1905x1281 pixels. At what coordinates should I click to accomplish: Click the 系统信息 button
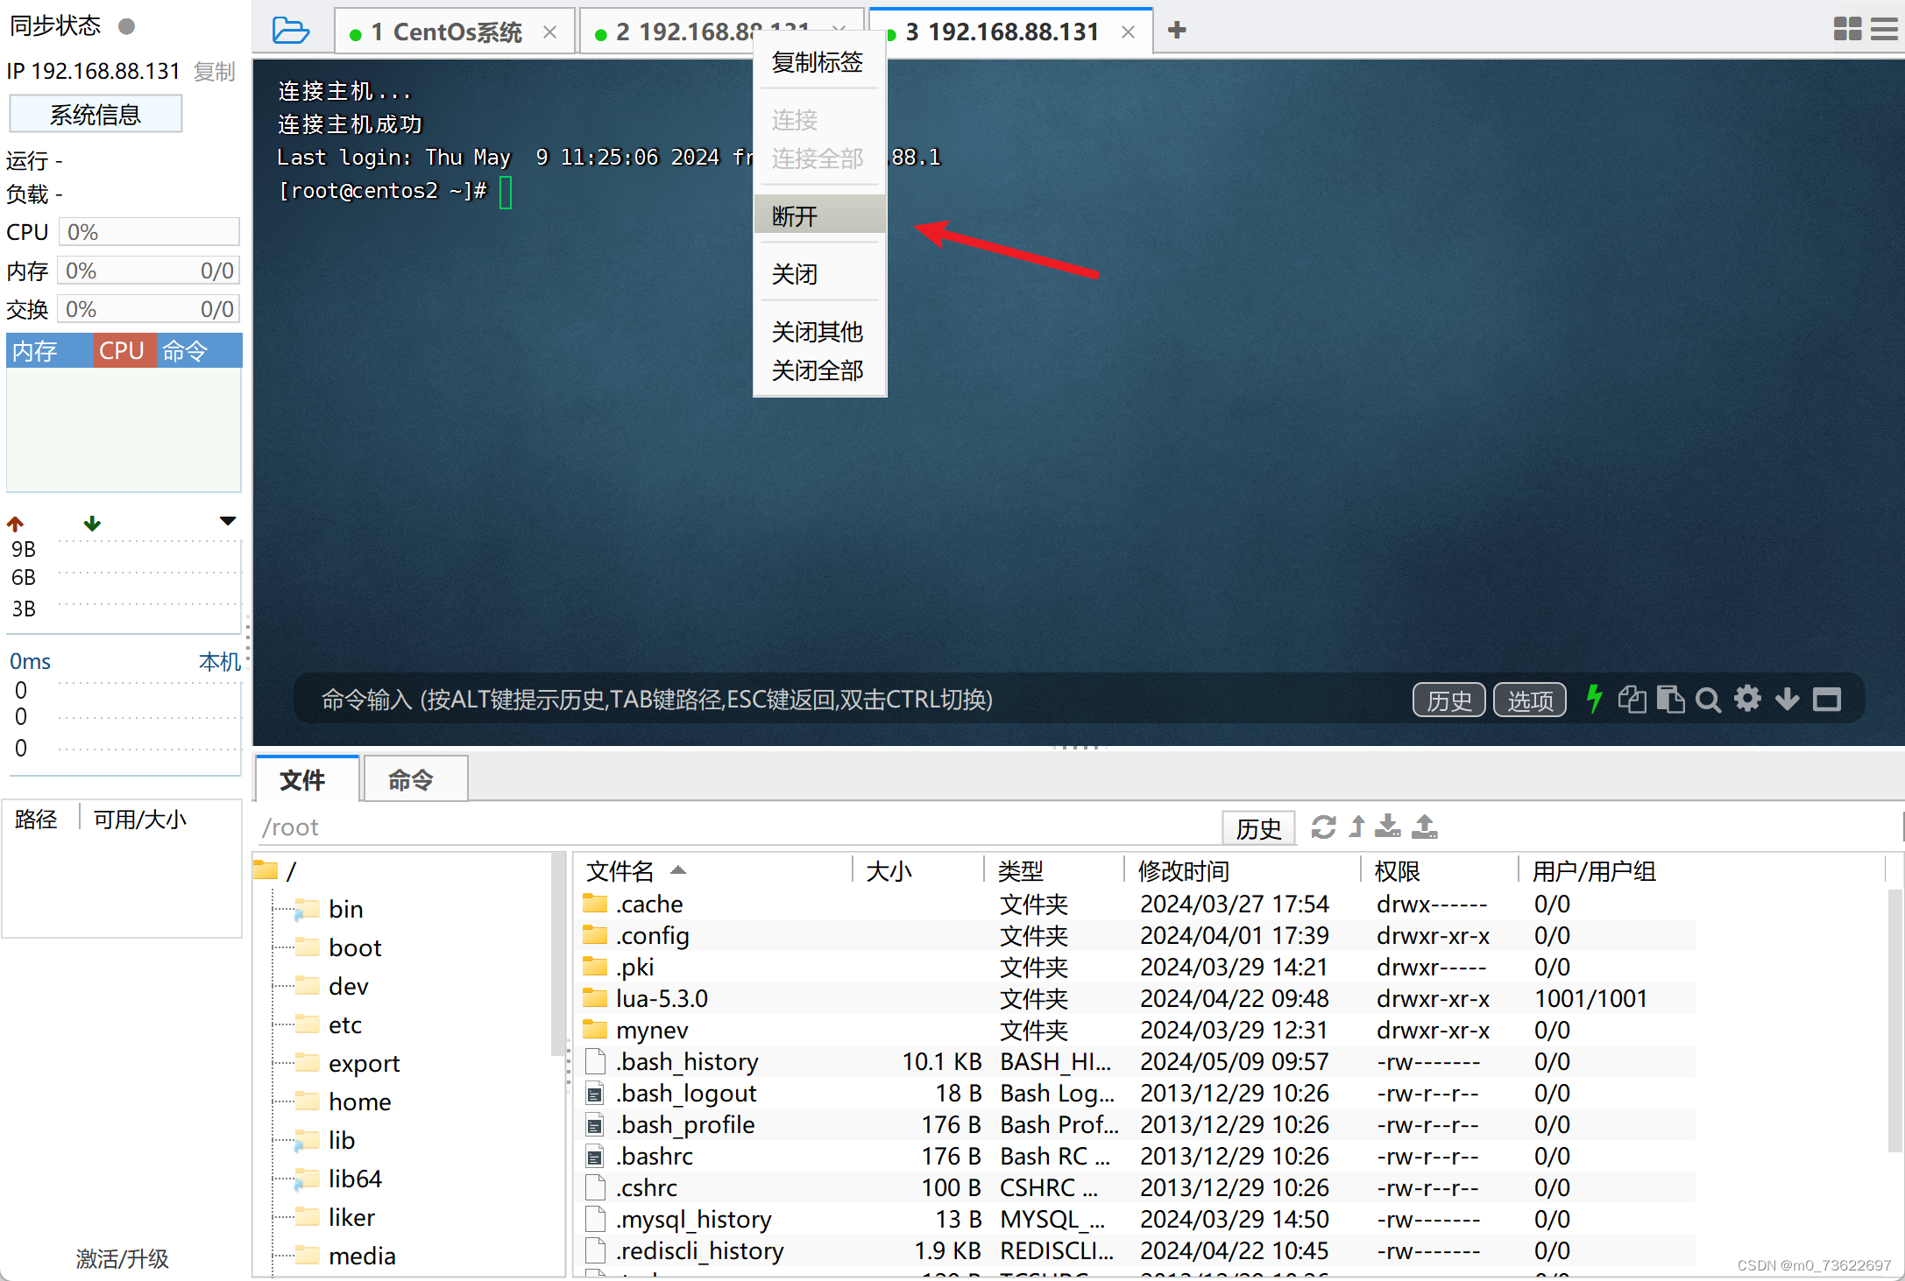pos(96,114)
